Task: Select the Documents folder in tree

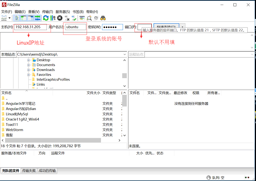Action: click(46, 65)
